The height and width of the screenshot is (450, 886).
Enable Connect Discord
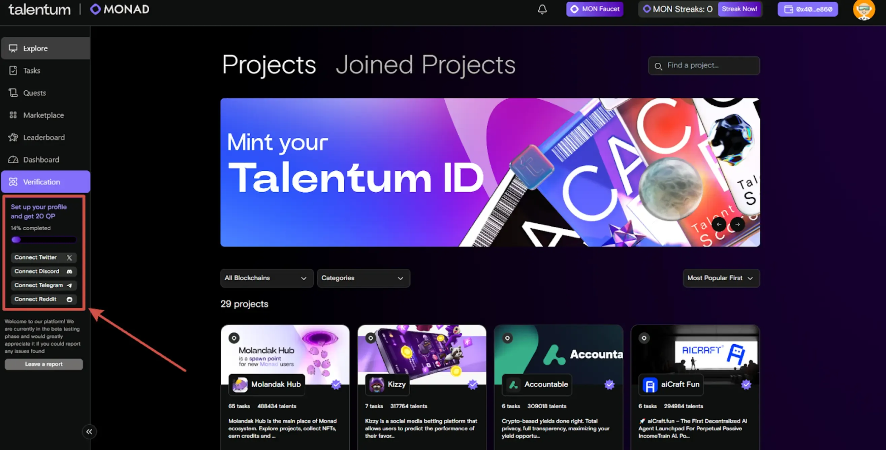click(x=43, y=271)
